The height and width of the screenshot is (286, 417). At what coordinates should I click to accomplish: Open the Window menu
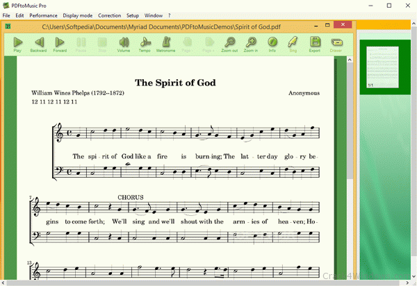(154, 15)
